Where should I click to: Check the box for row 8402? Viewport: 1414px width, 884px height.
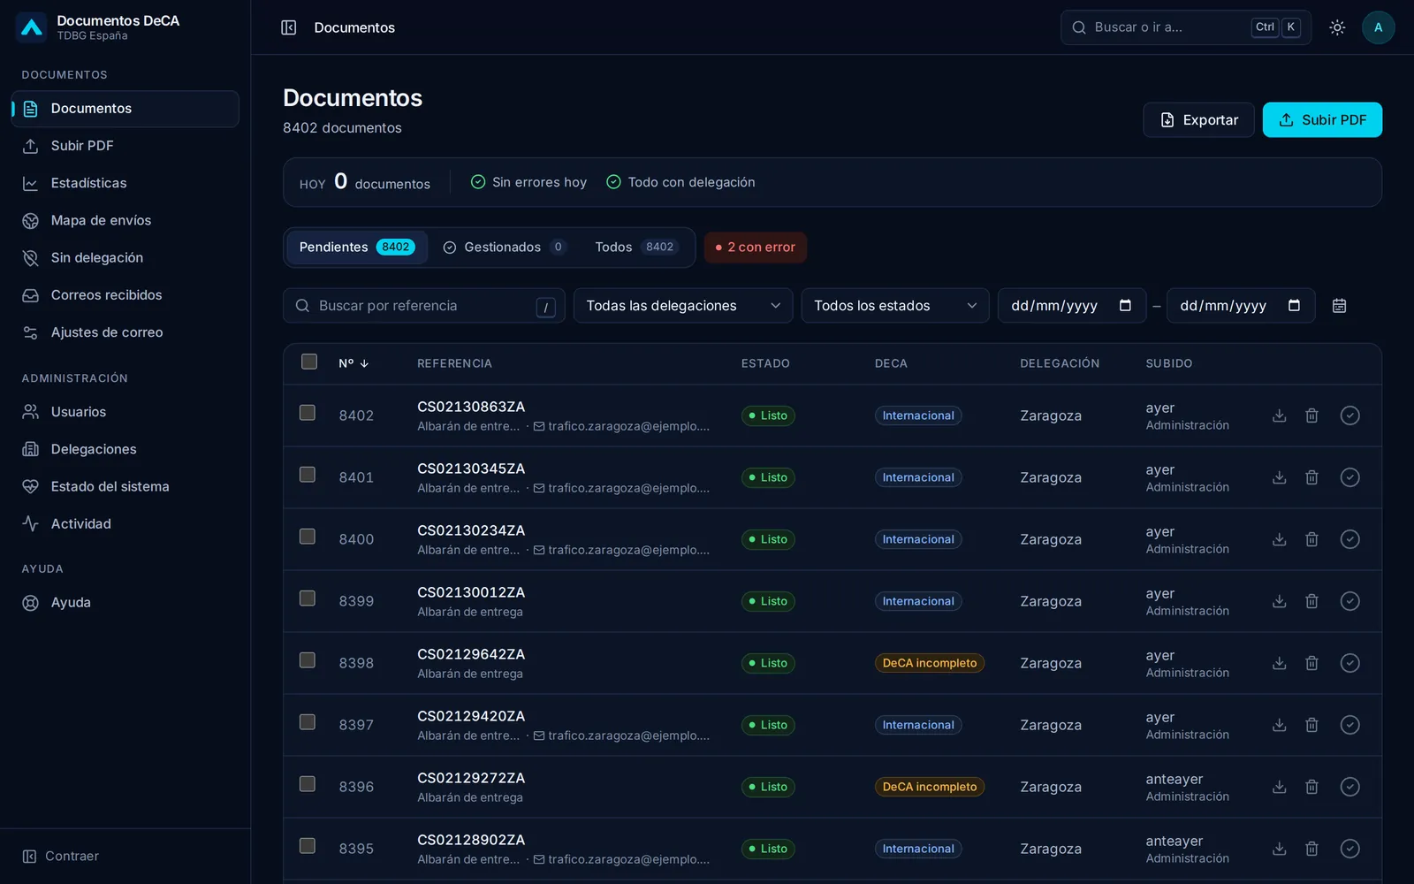coord(308,413)
